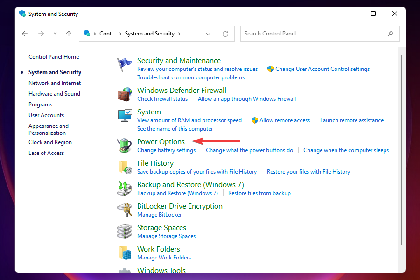Open the System heading link
420x280 pixels.
tap(149, 112)
